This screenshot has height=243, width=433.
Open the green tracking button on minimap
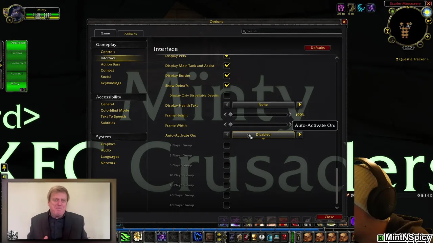392,11
